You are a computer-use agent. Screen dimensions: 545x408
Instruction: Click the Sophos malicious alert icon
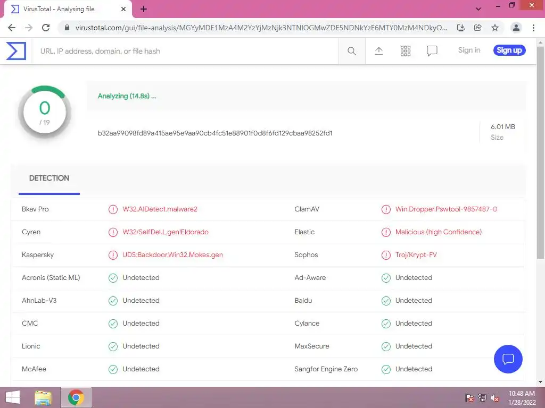coord(386,255)
